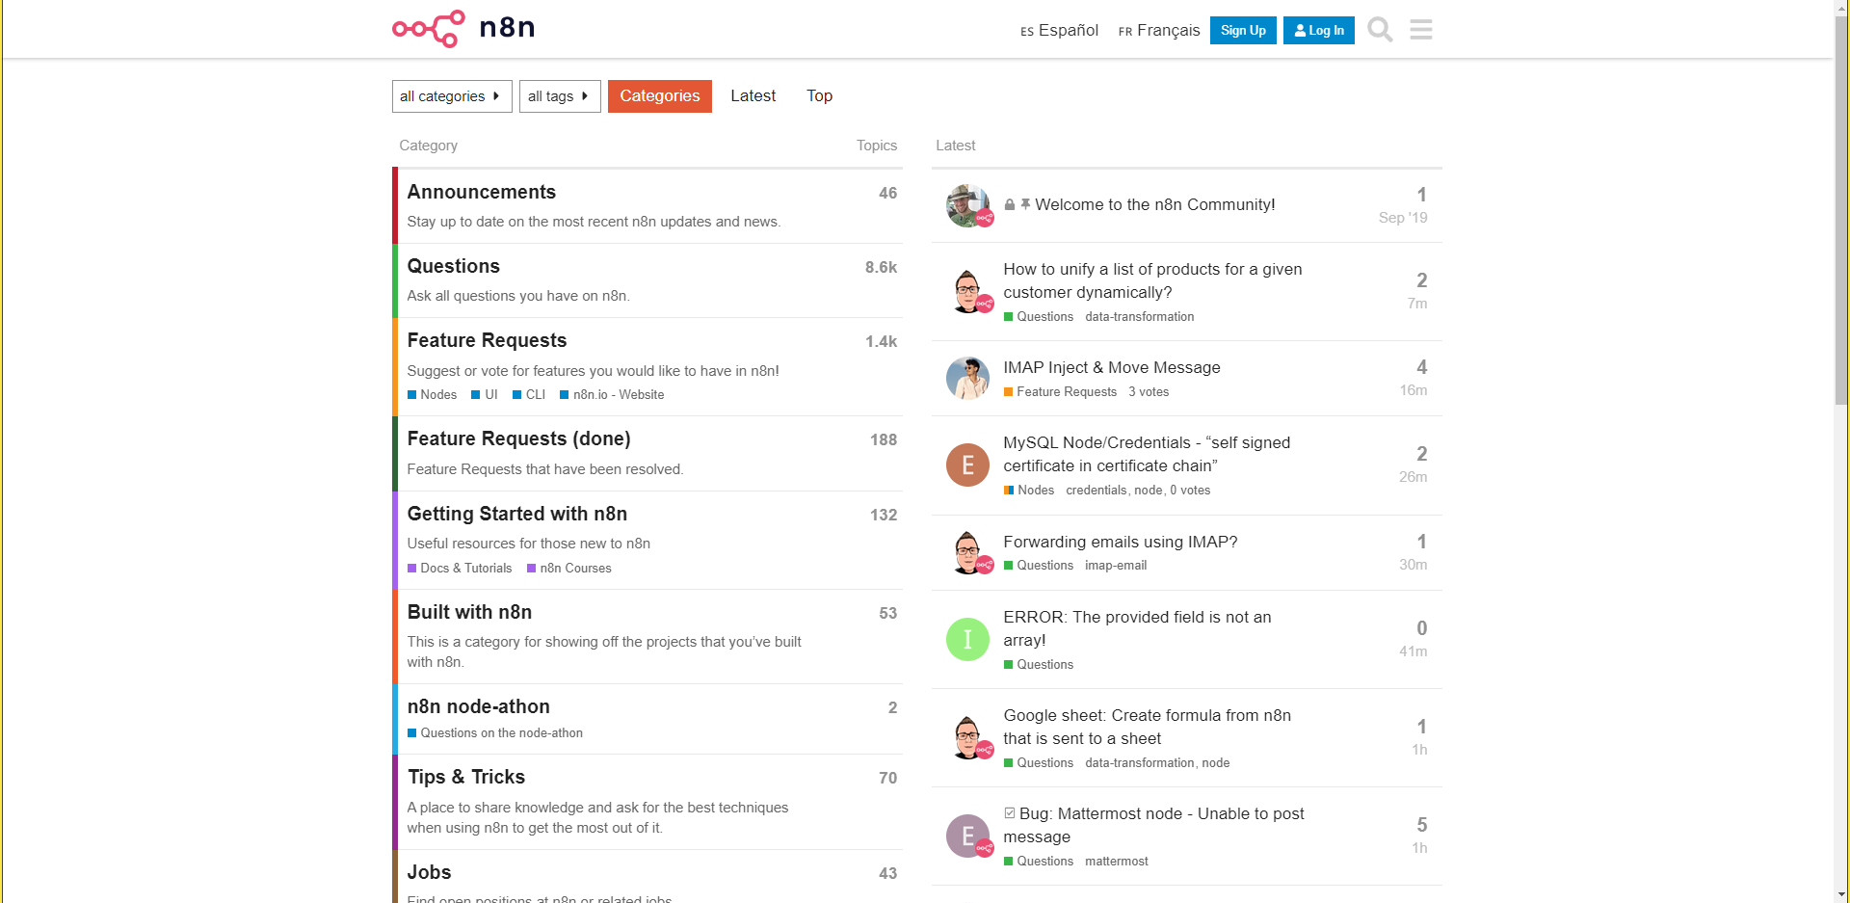
Task: Click the pin icon on Welcome topic
Action: click(x=1025, y=204)
